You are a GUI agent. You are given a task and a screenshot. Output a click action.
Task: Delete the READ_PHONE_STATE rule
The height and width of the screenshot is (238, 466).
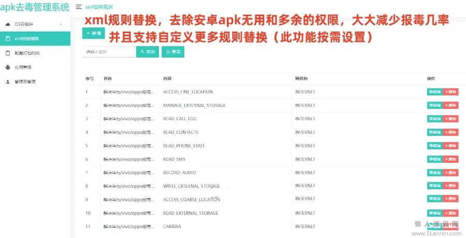tap(450, 146)
